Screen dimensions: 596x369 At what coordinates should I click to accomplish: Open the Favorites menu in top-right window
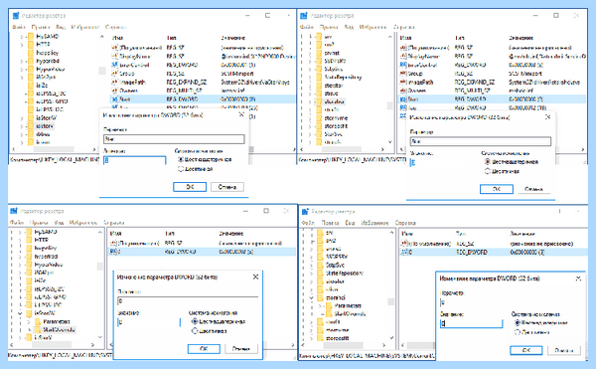point(372,27)
